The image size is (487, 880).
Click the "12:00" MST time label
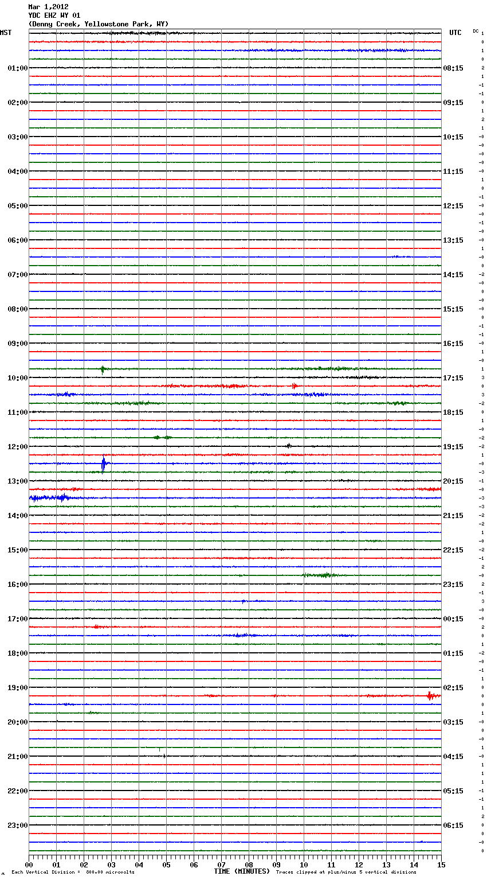coord(18,447)
